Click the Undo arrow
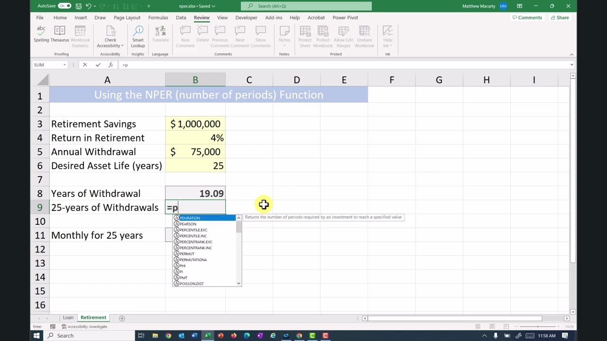This screenshot has height=341, width=607. coord(88,6)
